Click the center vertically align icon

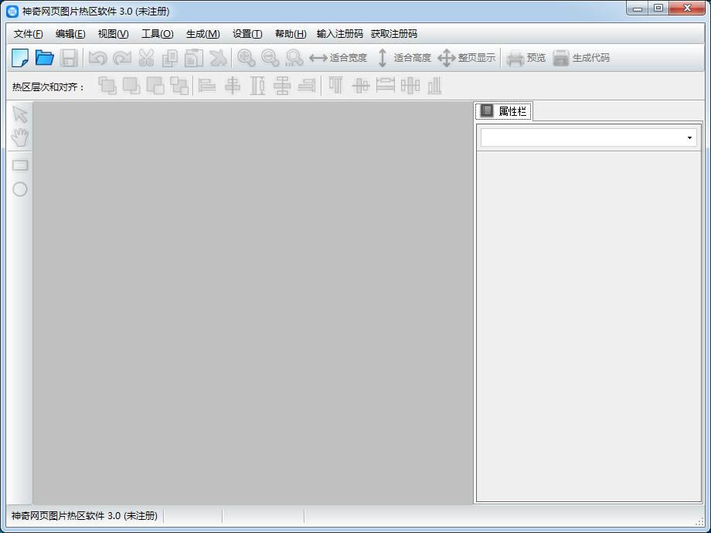pyautogui.click(x=361, y=85)
